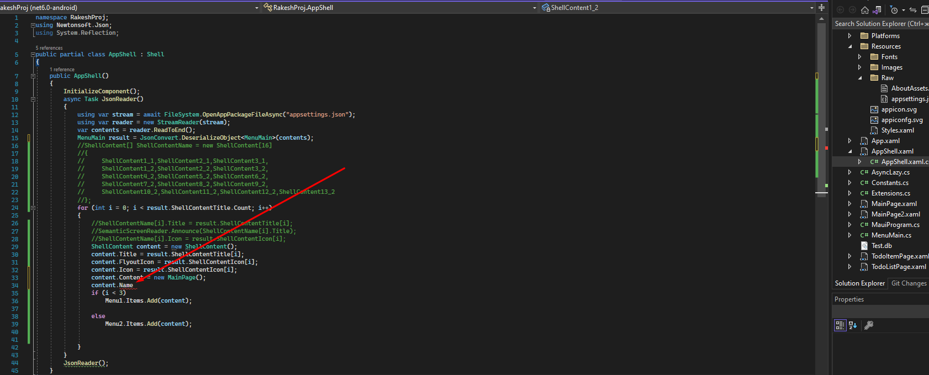Image resolution: width=929 pixels, height=375 pixels.
Task: Switch to the Solution Explorer tab
Action: pos(859,283)
